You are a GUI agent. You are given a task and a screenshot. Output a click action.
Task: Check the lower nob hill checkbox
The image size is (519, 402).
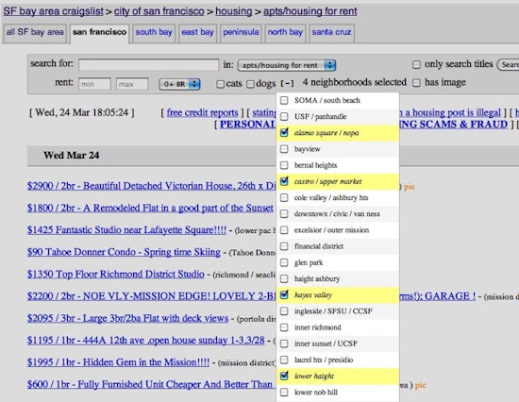[284, 393]
